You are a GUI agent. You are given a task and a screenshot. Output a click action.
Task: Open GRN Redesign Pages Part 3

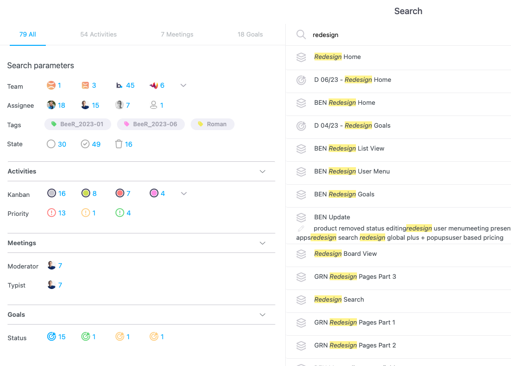pyautogui.click(x=355, y=277)
